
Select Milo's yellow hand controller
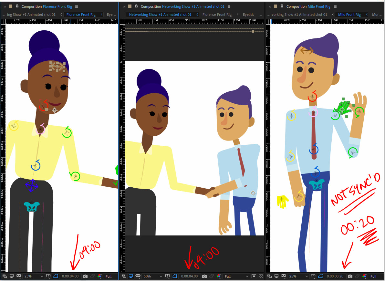click(282, 202)
